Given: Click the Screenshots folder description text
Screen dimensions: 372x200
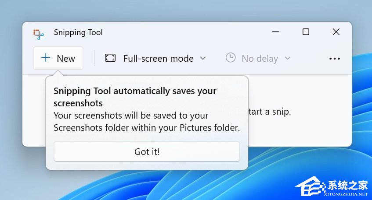Looking at the screenshot, I should coord(147,122).
